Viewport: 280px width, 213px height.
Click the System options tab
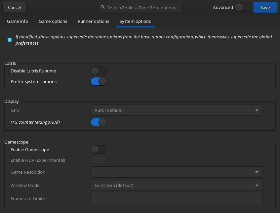pyautogui.click(x=135, y=21)
